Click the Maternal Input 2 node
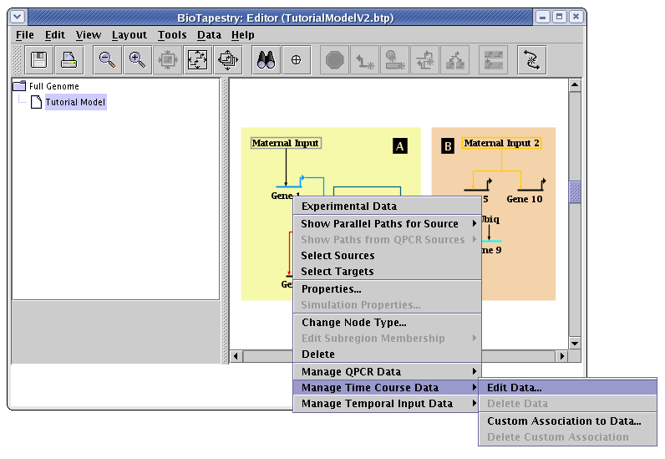 501,143
